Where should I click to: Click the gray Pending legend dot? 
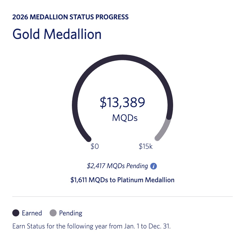pyautogui.click(x=53, y=213)
